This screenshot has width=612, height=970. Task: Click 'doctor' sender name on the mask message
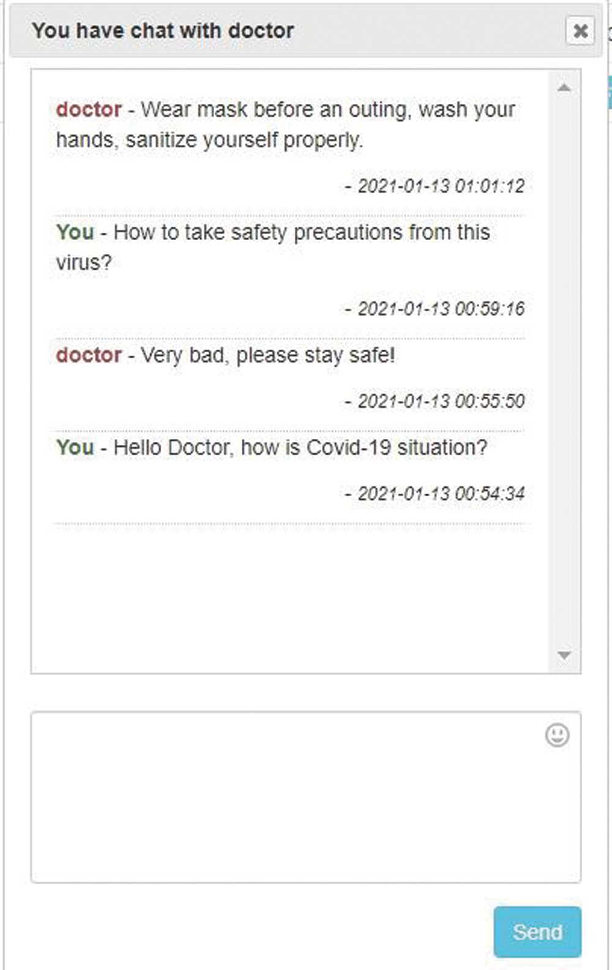89,110
